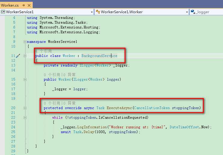This screenshot has height=155, width=223.
Task: Switch to the Worker.cs tab
Action: click(10, 5)
